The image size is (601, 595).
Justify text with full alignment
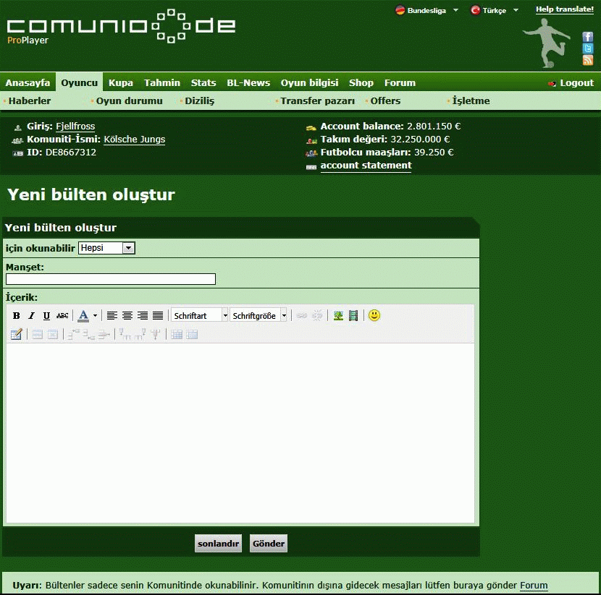[x=158, y=316]
